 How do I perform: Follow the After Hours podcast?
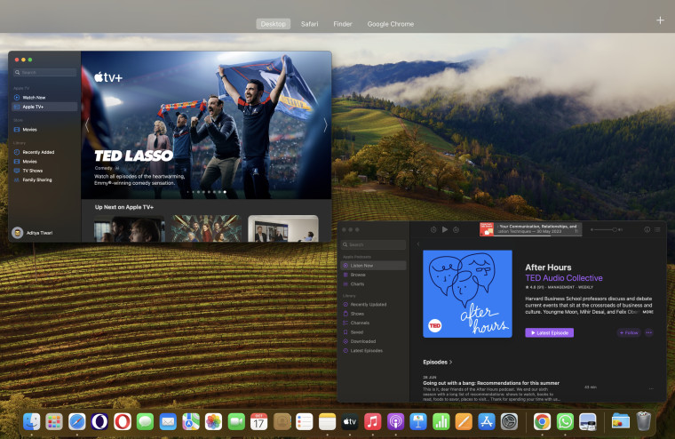(629, 332)
